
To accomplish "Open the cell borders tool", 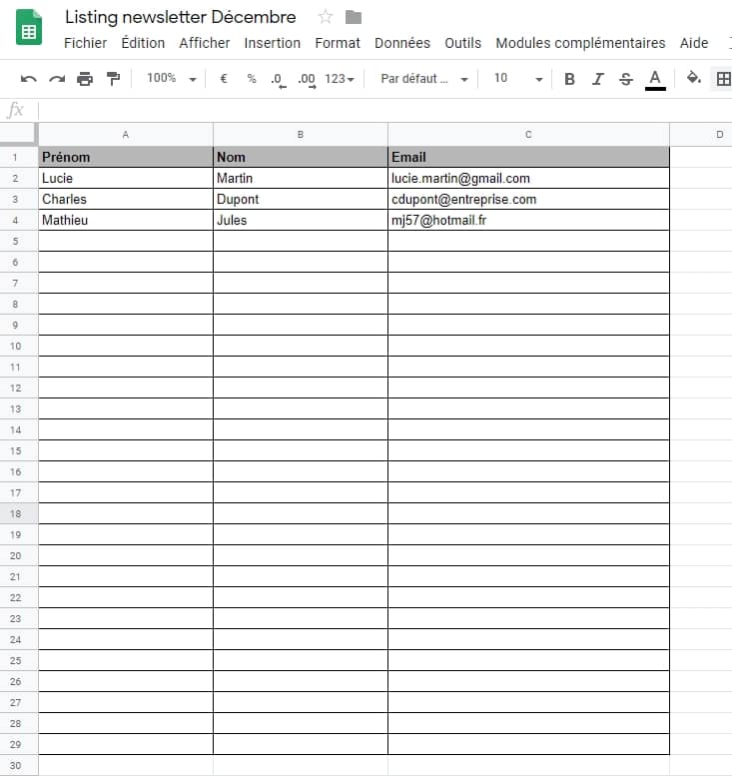I will 723,79.
